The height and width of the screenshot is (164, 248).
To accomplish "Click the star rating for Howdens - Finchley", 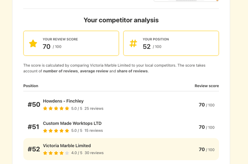I will coord(56,108).
